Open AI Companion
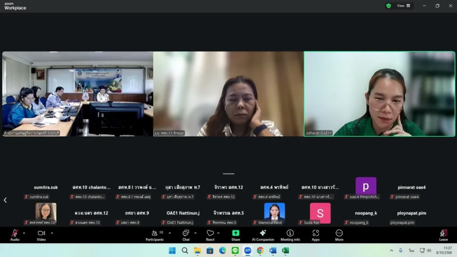Image resolution: width=457 pixels, height=257 pixels. (x=263, y=235)
